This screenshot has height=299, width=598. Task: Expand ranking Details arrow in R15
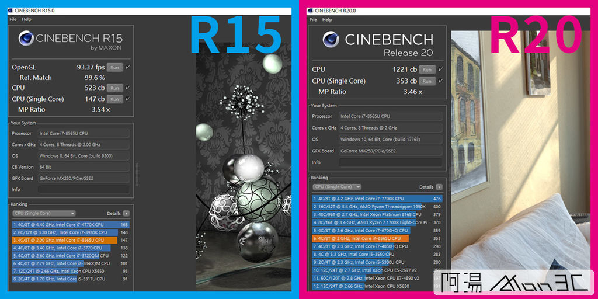(126, 214)
